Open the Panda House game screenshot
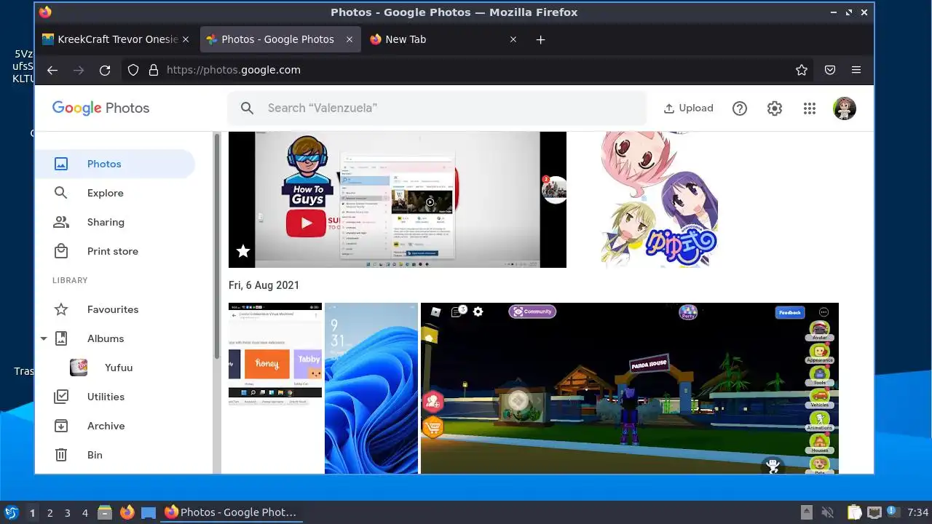Image resolution: width=932 pixels, height=524 pixels. pyautogui.click(x=630, y=388)
